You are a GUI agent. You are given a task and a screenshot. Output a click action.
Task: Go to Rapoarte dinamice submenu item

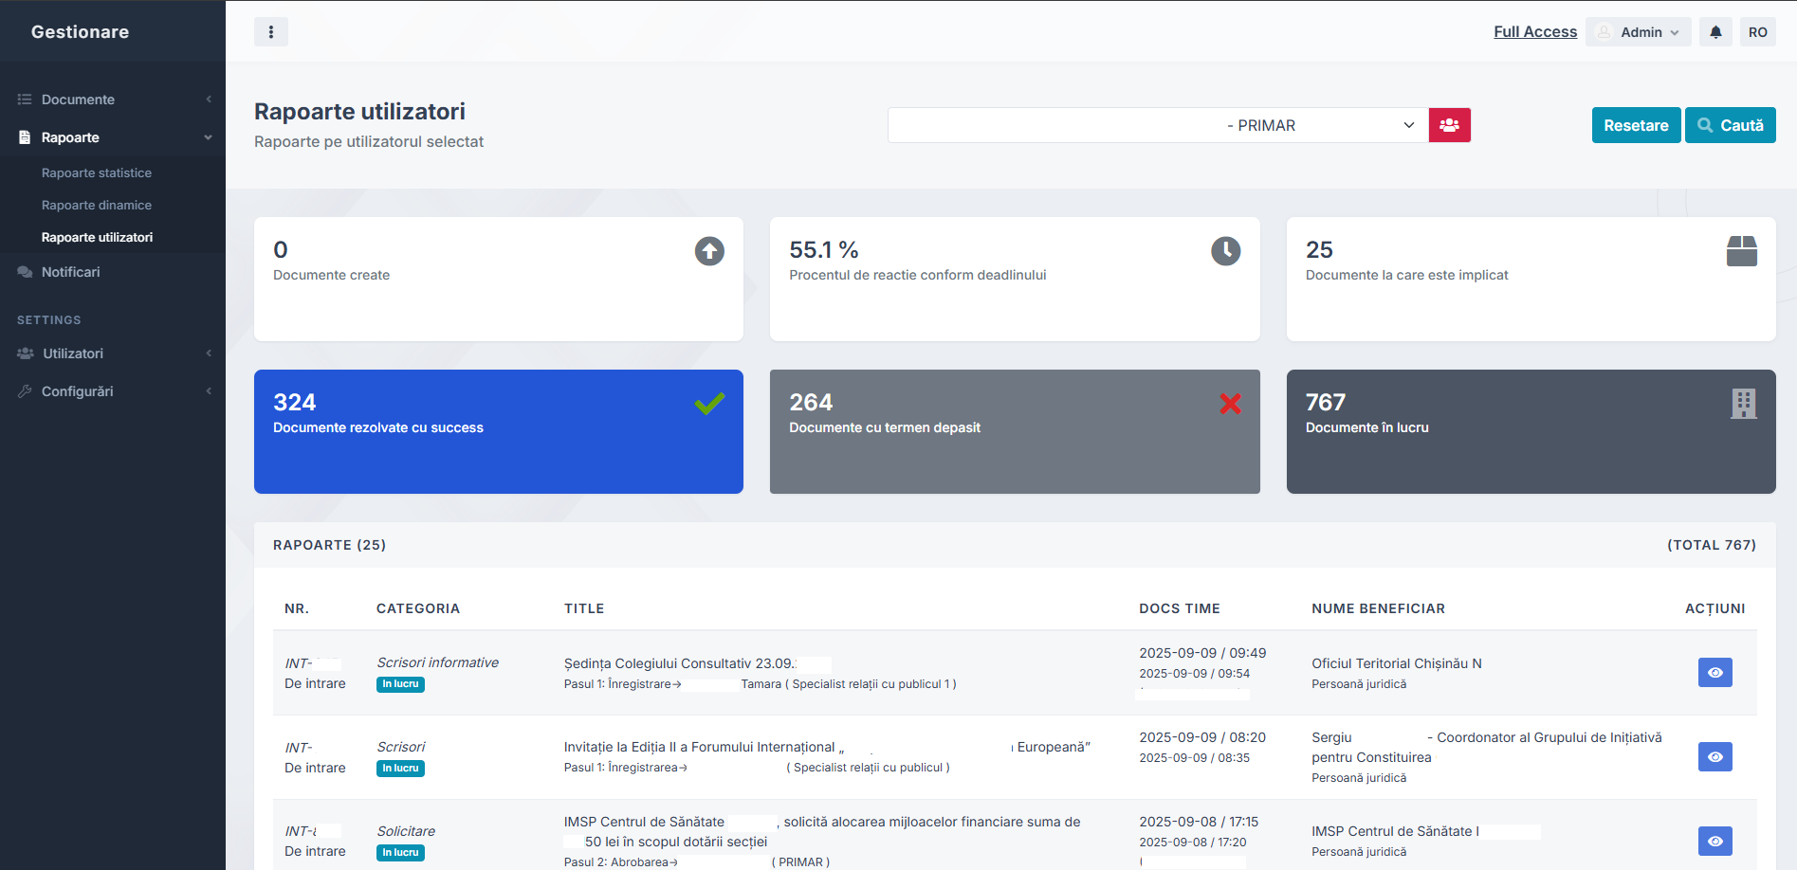(97, 206)
